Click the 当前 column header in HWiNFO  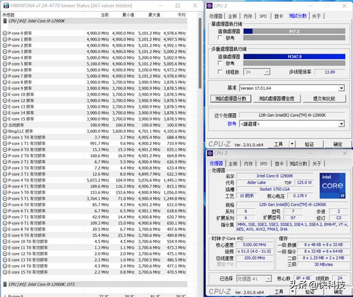105,15
